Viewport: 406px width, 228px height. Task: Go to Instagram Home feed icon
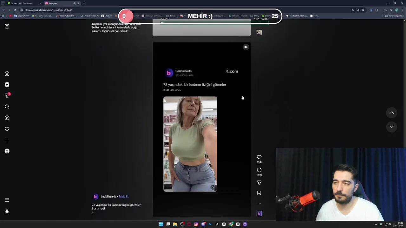click(x=7, y=73)
